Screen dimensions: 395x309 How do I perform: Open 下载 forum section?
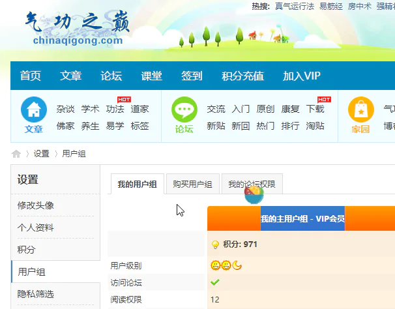coord(315,109)
